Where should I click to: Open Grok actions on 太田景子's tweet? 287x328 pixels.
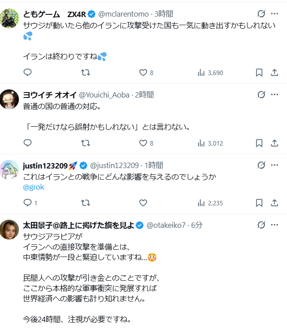260,225
